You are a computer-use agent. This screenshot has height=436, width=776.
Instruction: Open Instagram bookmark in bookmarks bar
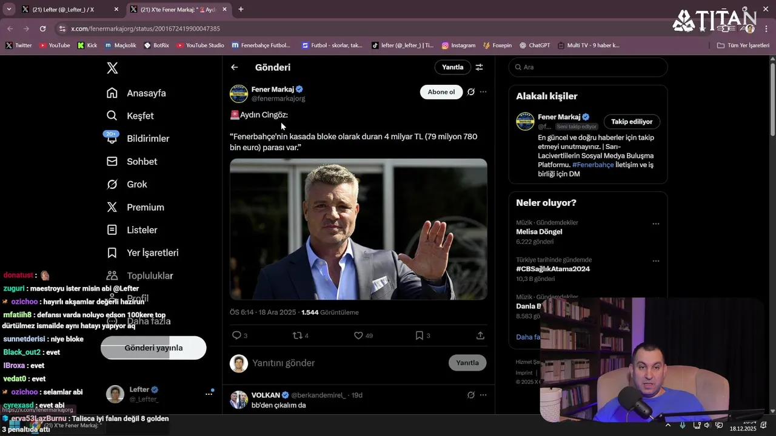point(458,45)
